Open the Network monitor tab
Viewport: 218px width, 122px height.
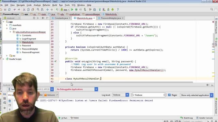51,95
